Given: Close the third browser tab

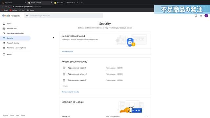Looking at the screenshot, I should pos(77,3).
